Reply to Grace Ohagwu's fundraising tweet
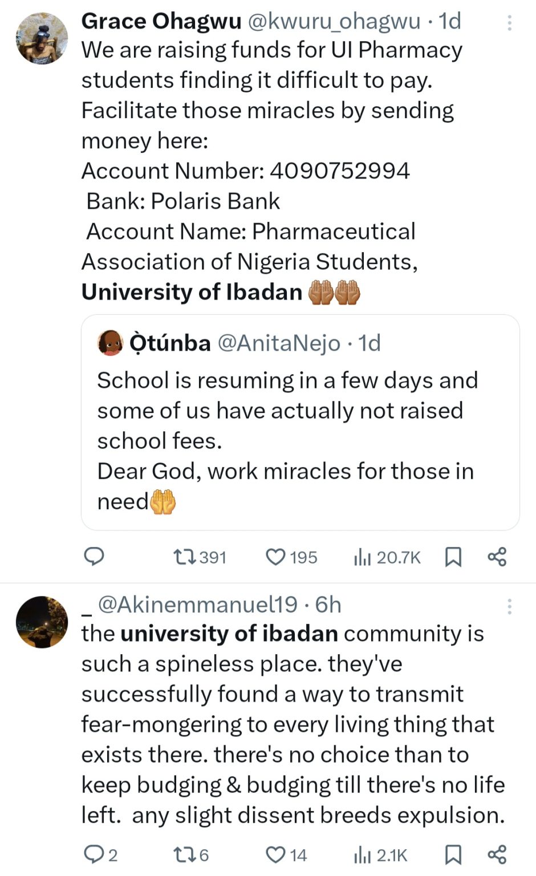The width and height of the screenshot is (536, 876). point(94,556)
